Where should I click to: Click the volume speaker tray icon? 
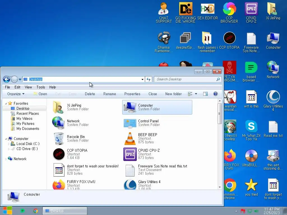(x=256, y=211)
